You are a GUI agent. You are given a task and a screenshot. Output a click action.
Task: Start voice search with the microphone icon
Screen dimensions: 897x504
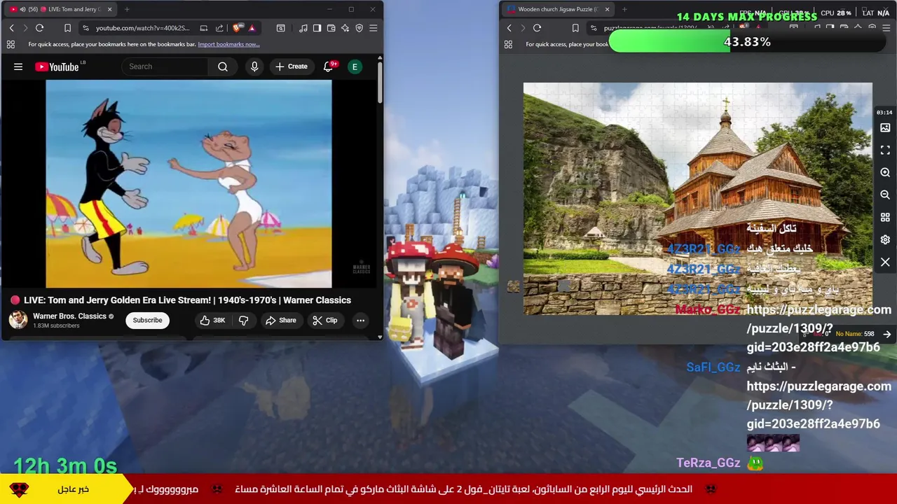tap(254, 66)
